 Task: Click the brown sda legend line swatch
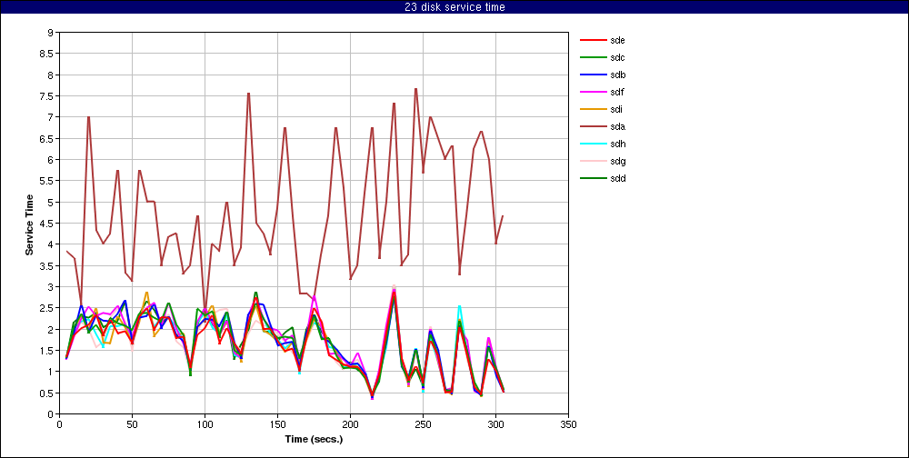(593, 127)
